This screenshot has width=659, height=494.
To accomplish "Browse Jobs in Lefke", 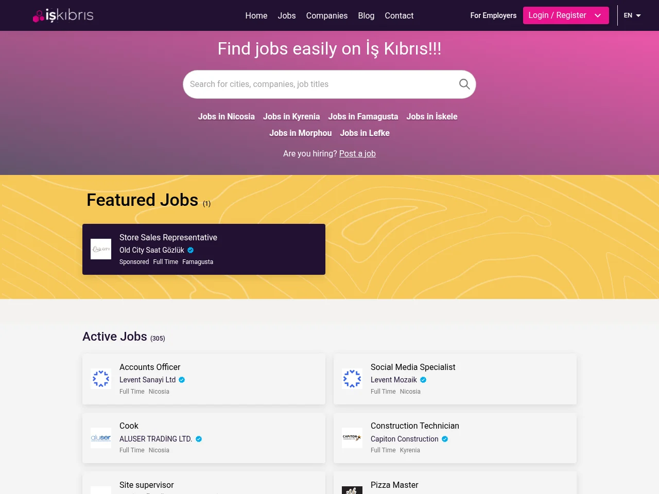I will (365, 133).
